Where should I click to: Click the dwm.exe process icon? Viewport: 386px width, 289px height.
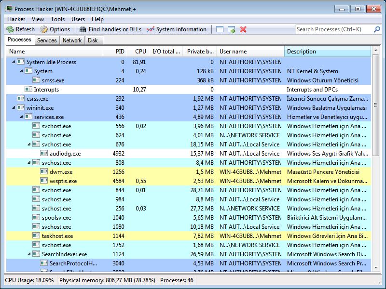[x=44, y=171]
